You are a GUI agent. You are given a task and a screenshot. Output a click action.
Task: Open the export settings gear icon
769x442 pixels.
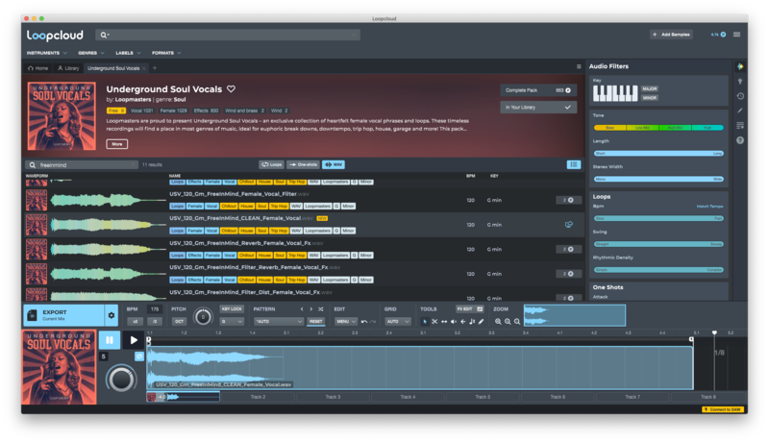point(111,315)
